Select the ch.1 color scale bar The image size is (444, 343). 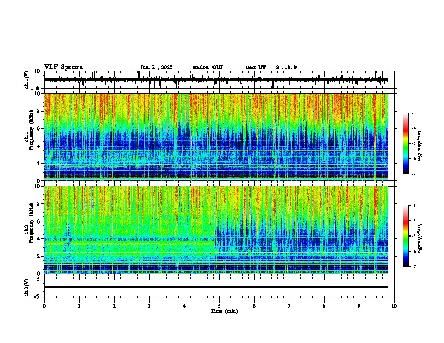click(x=405, y=143)
